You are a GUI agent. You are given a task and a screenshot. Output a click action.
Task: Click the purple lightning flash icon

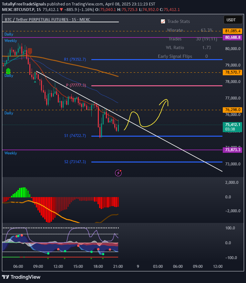tap(118, 173)
